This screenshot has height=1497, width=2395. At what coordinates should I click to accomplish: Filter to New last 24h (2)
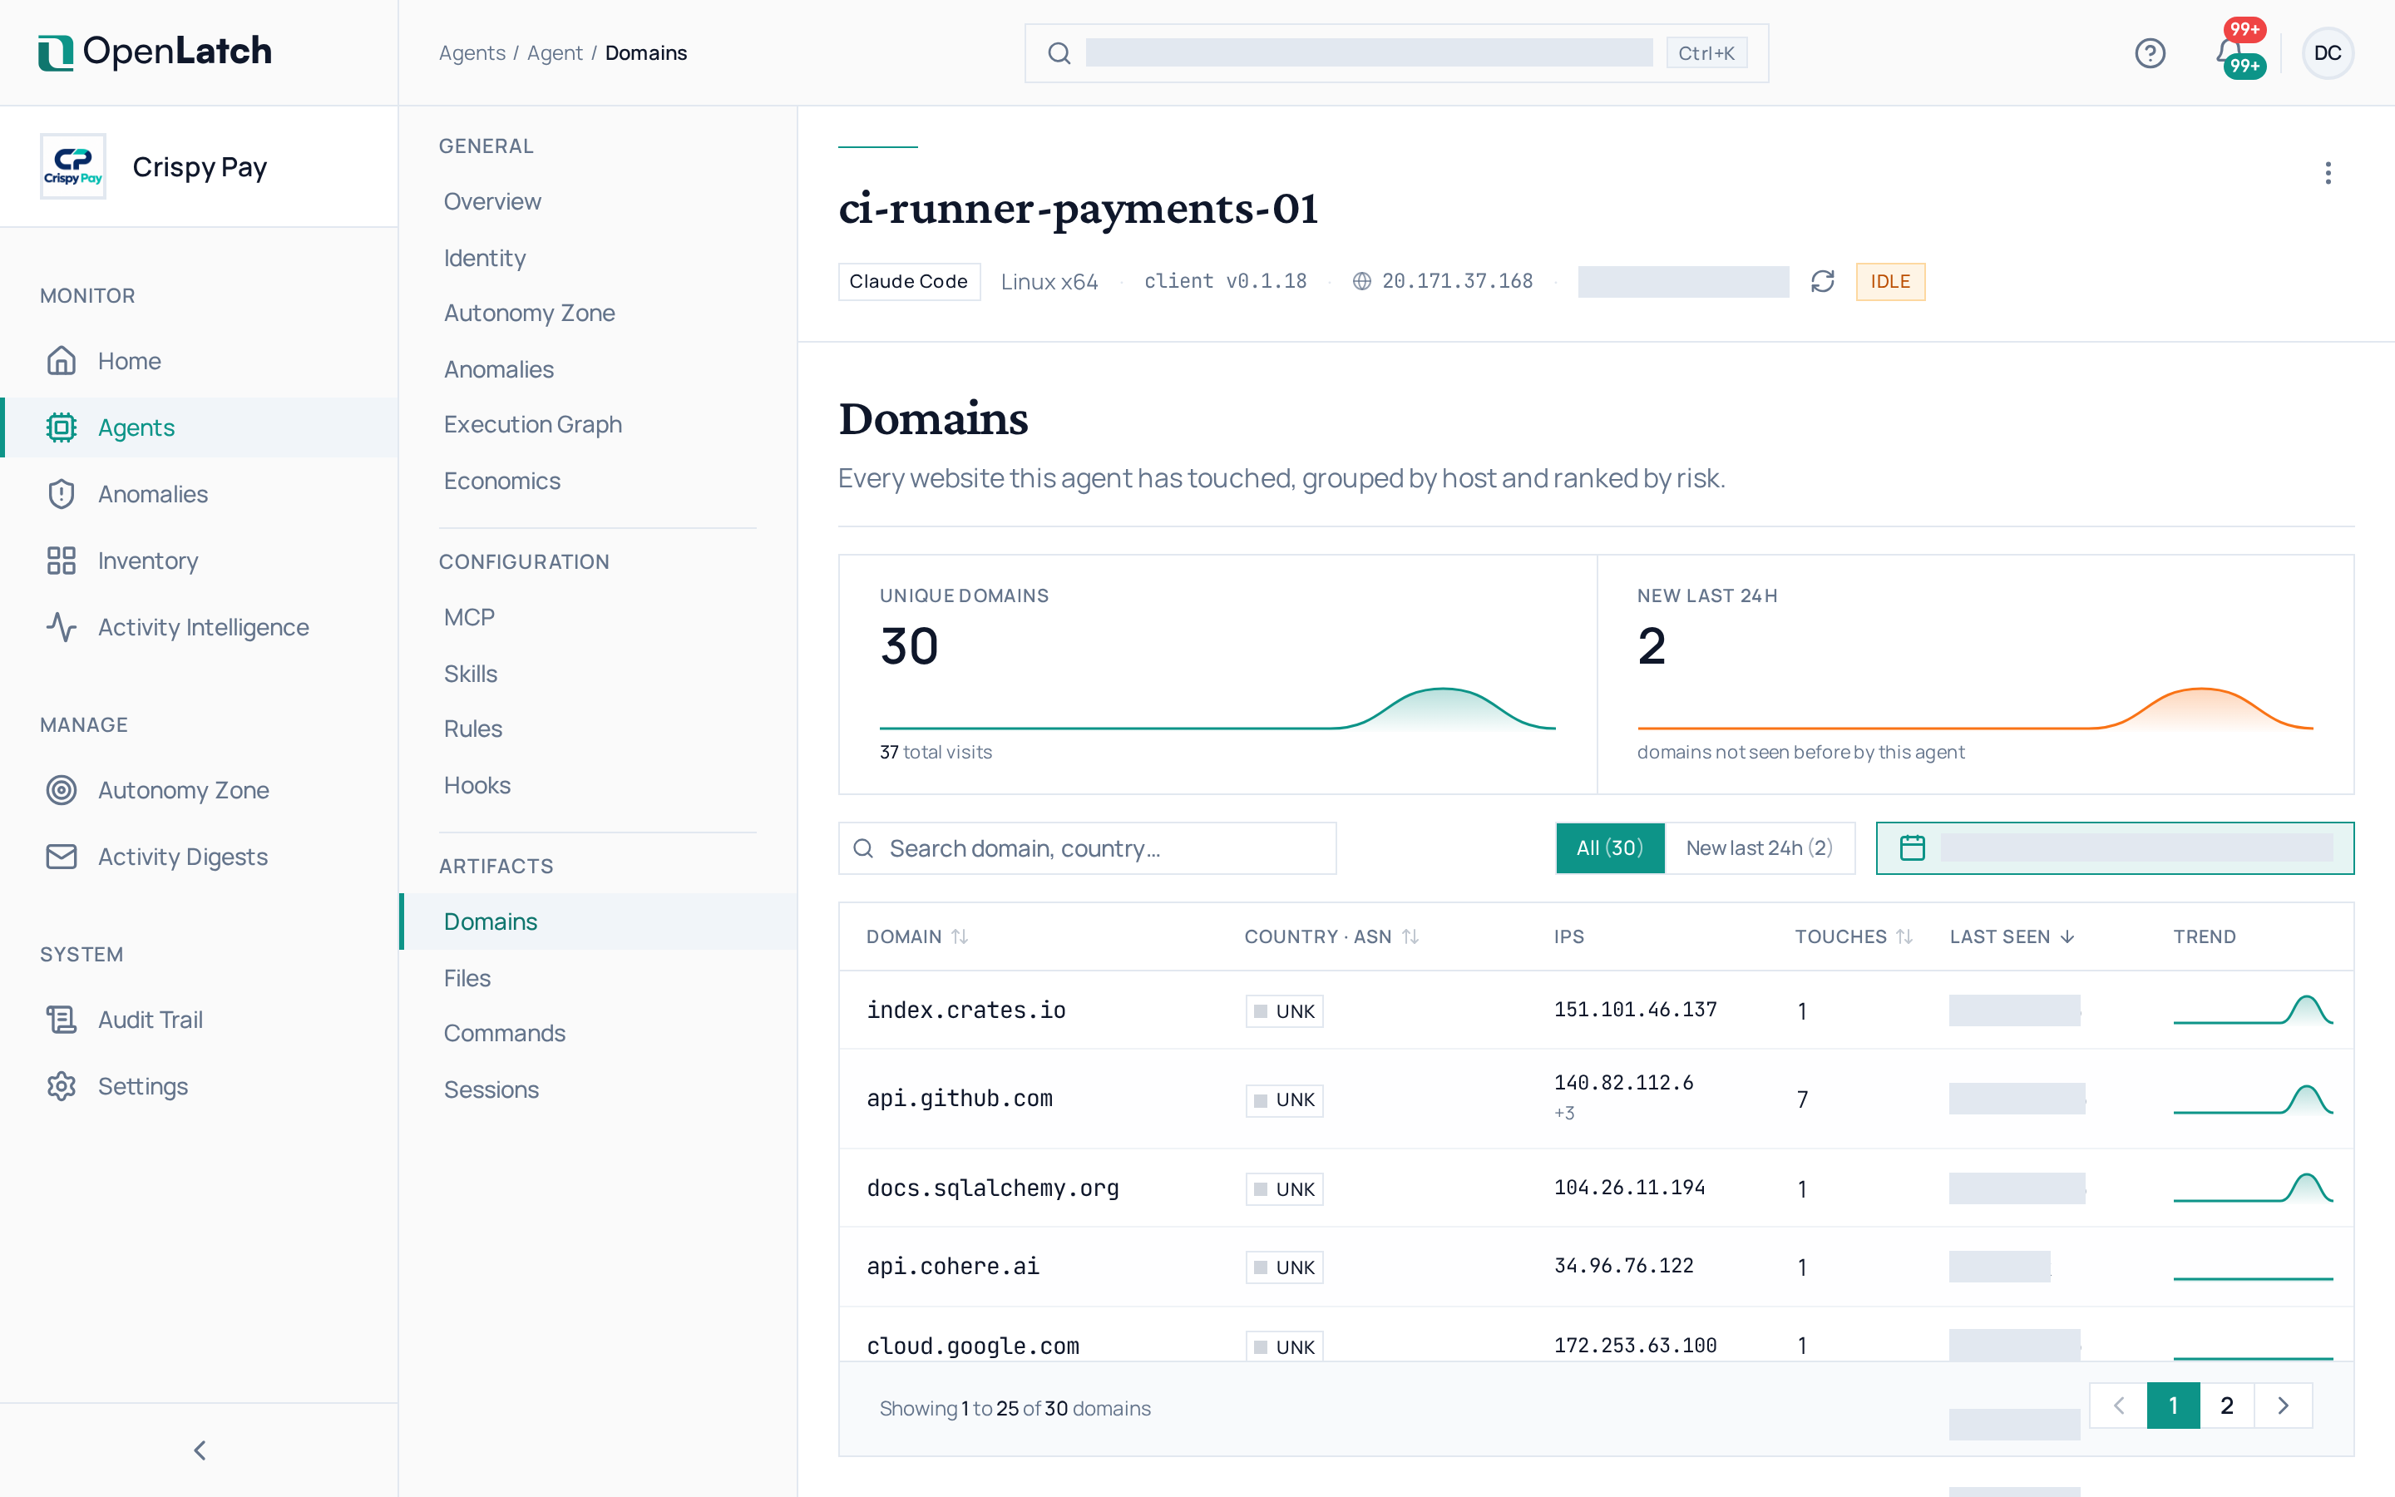click(x=1759, y=848)
